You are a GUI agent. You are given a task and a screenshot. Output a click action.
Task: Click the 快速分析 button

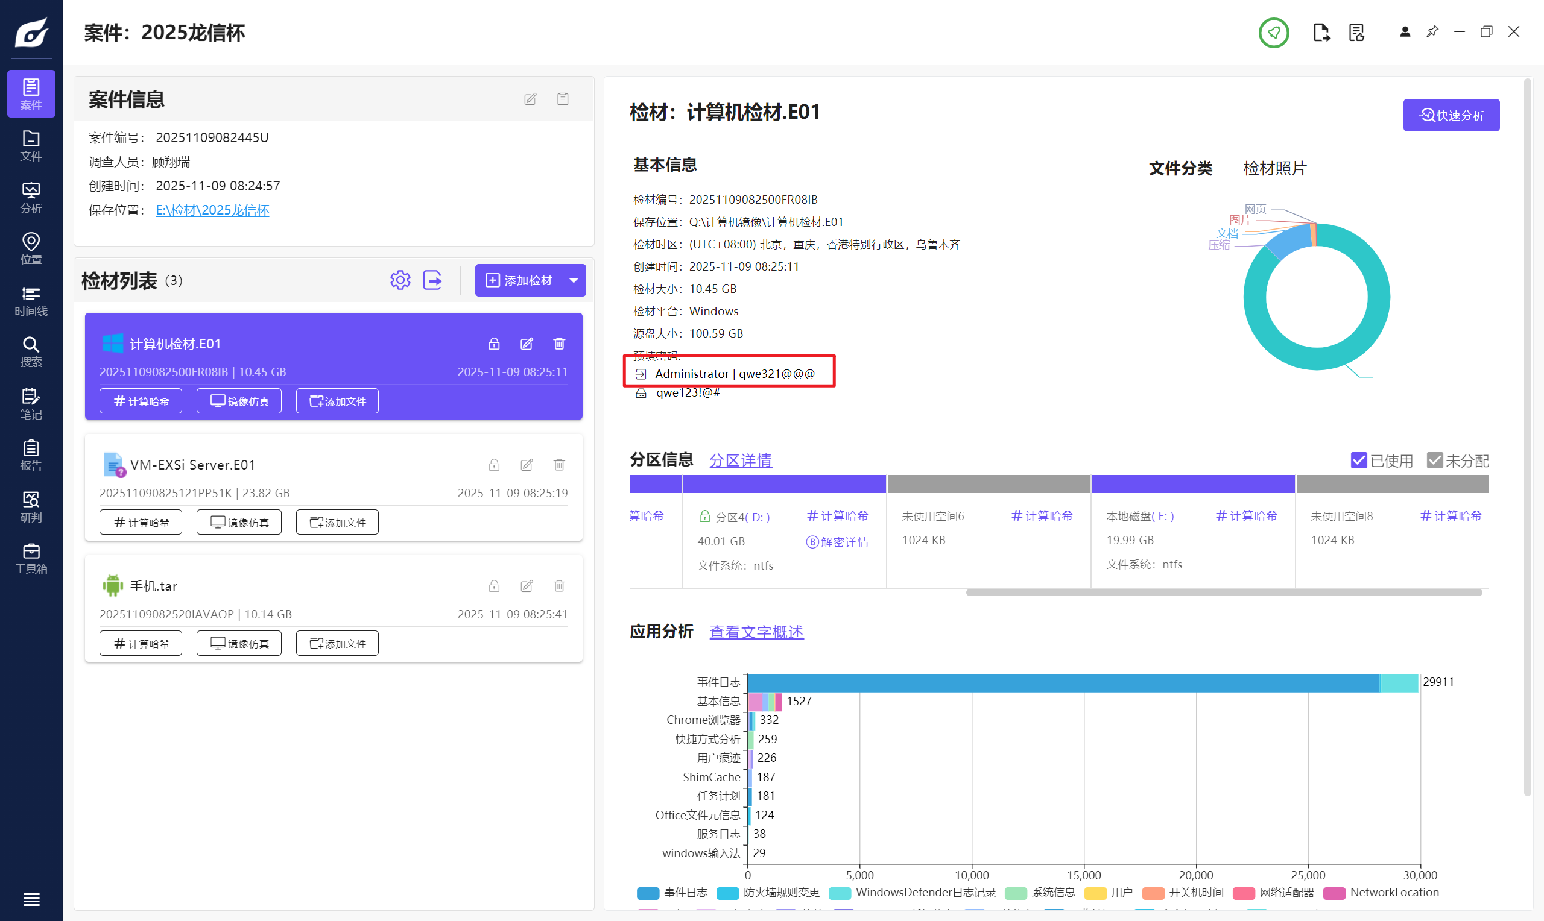[x=1451, y=116]
